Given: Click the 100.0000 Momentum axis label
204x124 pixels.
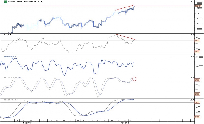Looking at the screenshot, I should tap(199, 66).
